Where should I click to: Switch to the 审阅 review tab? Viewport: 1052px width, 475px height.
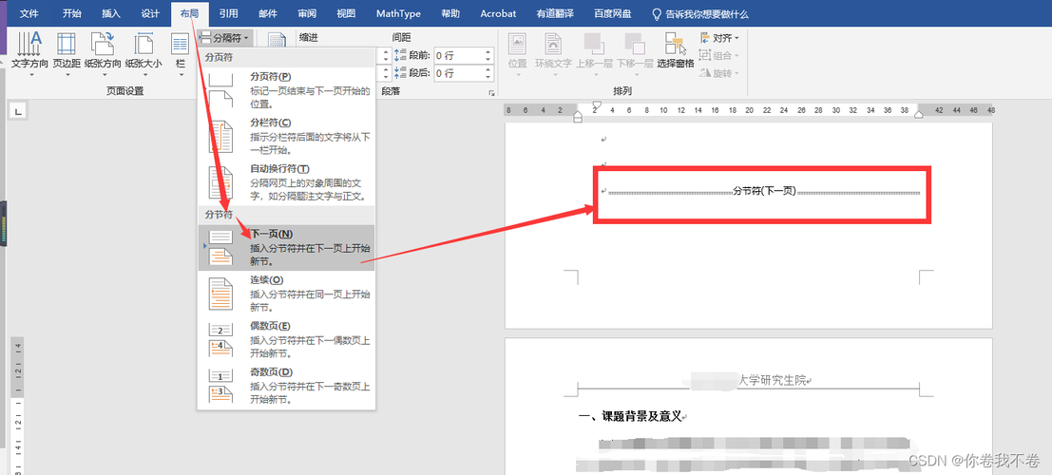pos(307,14)
